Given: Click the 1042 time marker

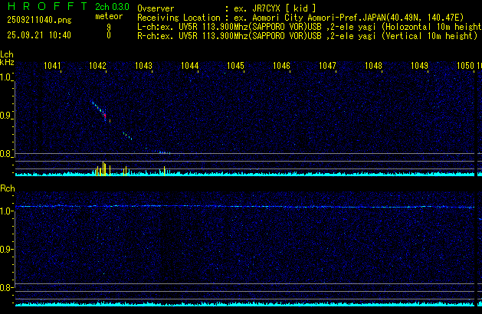Looking at the screenshot, I should pos(97,67).
